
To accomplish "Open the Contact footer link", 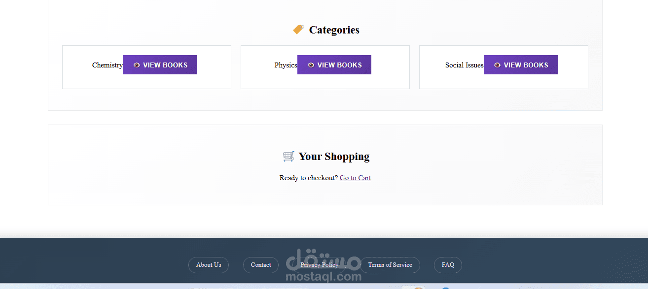I will click(261, 265).
